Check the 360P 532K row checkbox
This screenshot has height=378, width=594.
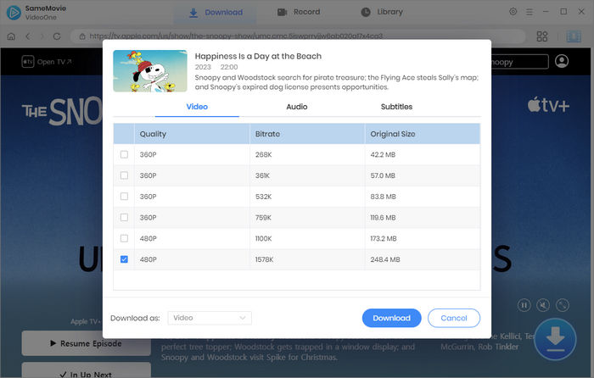(124, 197)
